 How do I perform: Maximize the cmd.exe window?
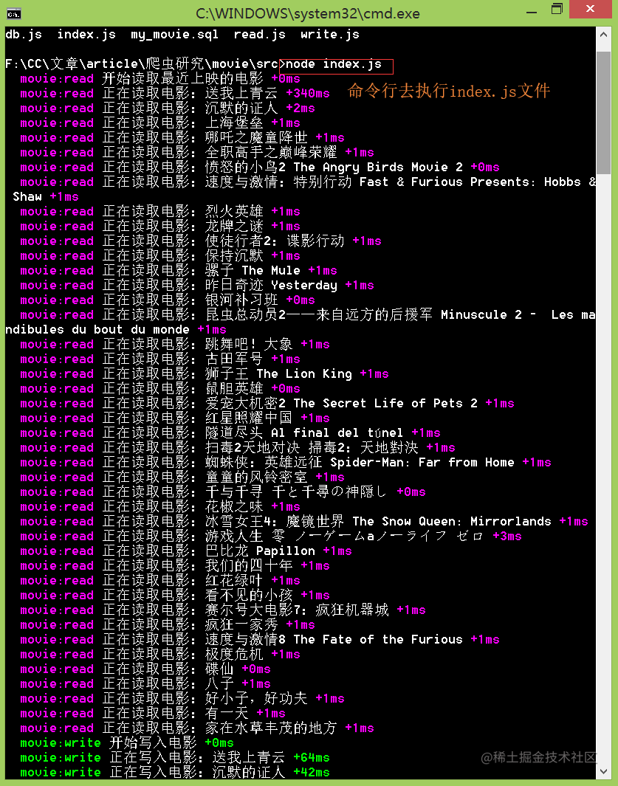pyautogui.click(x=557, y=10)
